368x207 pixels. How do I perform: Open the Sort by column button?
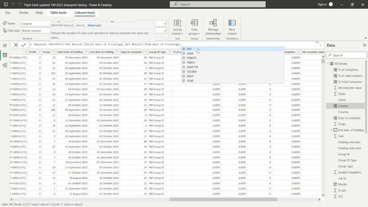177,27
